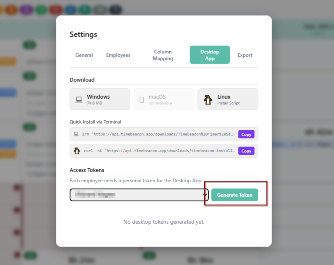Copy the Linux curl install command
This screenshot has height=265, width=334.
pos(246,151)
